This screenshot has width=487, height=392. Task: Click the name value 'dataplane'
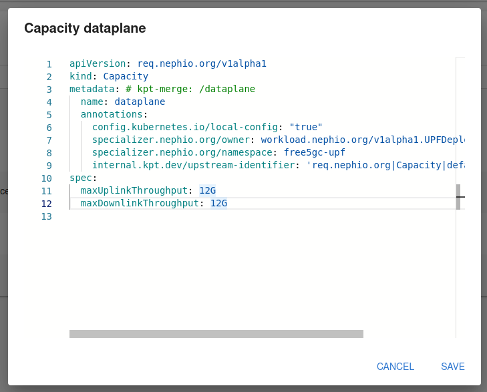click(x=140, y=102)
